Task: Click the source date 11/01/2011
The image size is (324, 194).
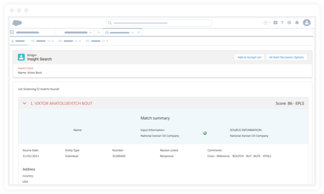Action: tap(31, 156)
